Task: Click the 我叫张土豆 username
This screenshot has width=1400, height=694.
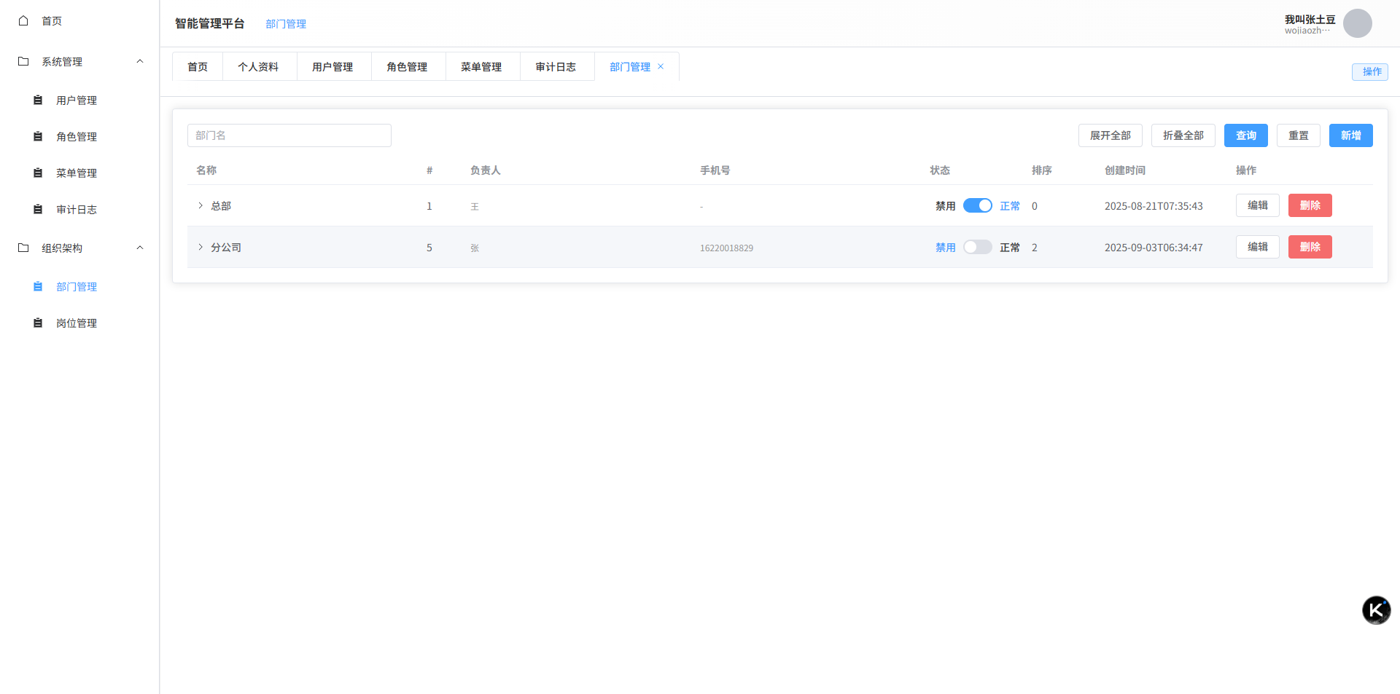Action: click(1310, 19)
